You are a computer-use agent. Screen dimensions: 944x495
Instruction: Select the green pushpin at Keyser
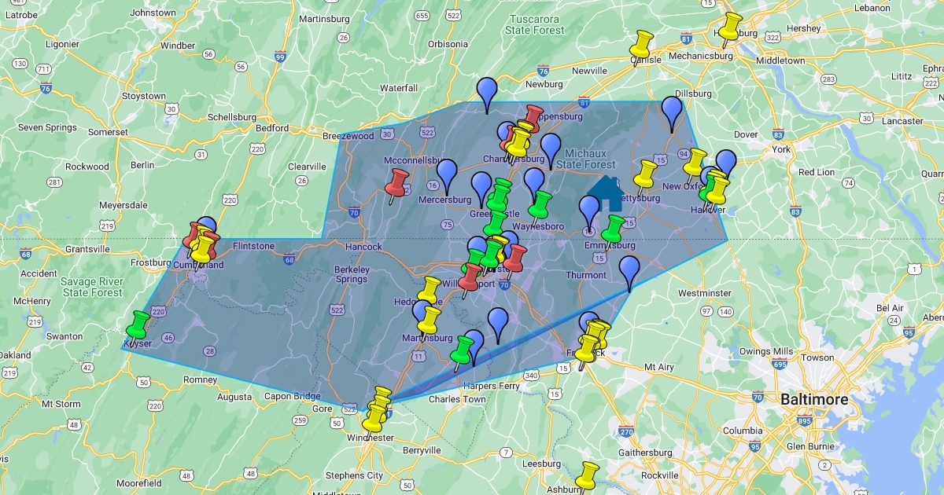139,323
